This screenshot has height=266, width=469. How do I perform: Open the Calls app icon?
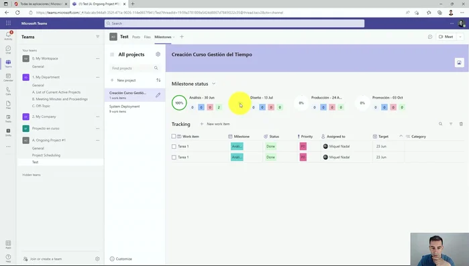[8, 91]
